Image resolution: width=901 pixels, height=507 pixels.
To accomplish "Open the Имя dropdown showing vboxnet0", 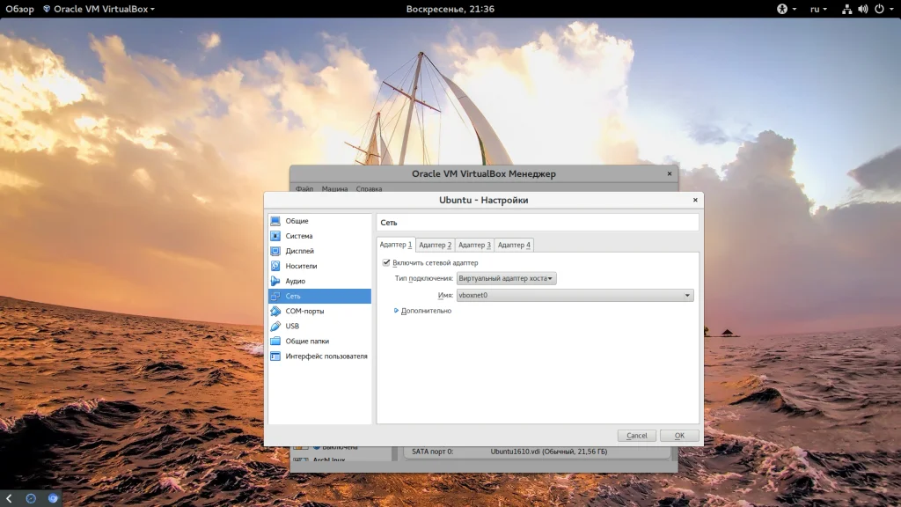I will (575, 296).
